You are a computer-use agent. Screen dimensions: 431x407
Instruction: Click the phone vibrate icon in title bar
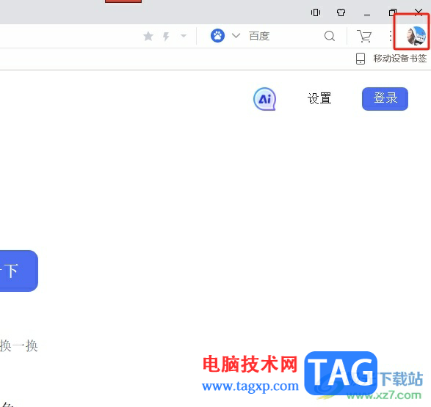coord(316,12)
